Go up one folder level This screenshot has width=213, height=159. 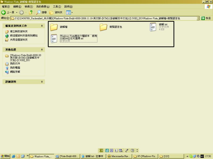click(31, 12)
